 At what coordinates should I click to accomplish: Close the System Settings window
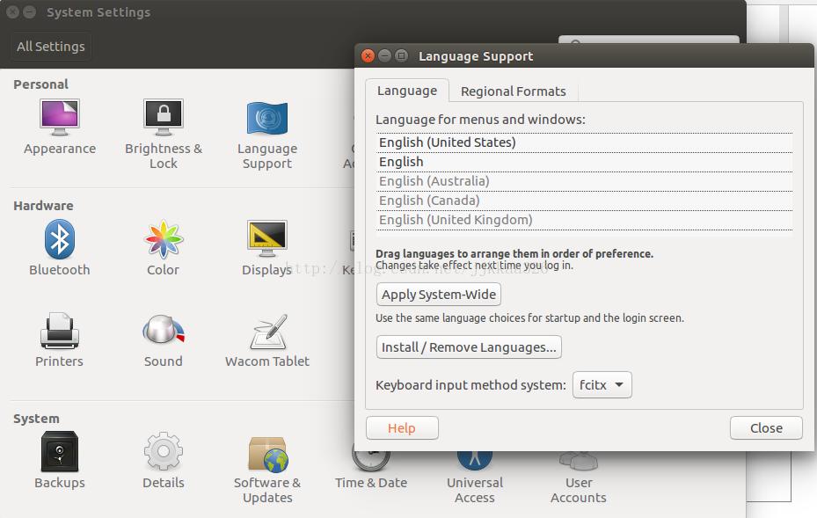pyautogui.click(x=12, y=12)
